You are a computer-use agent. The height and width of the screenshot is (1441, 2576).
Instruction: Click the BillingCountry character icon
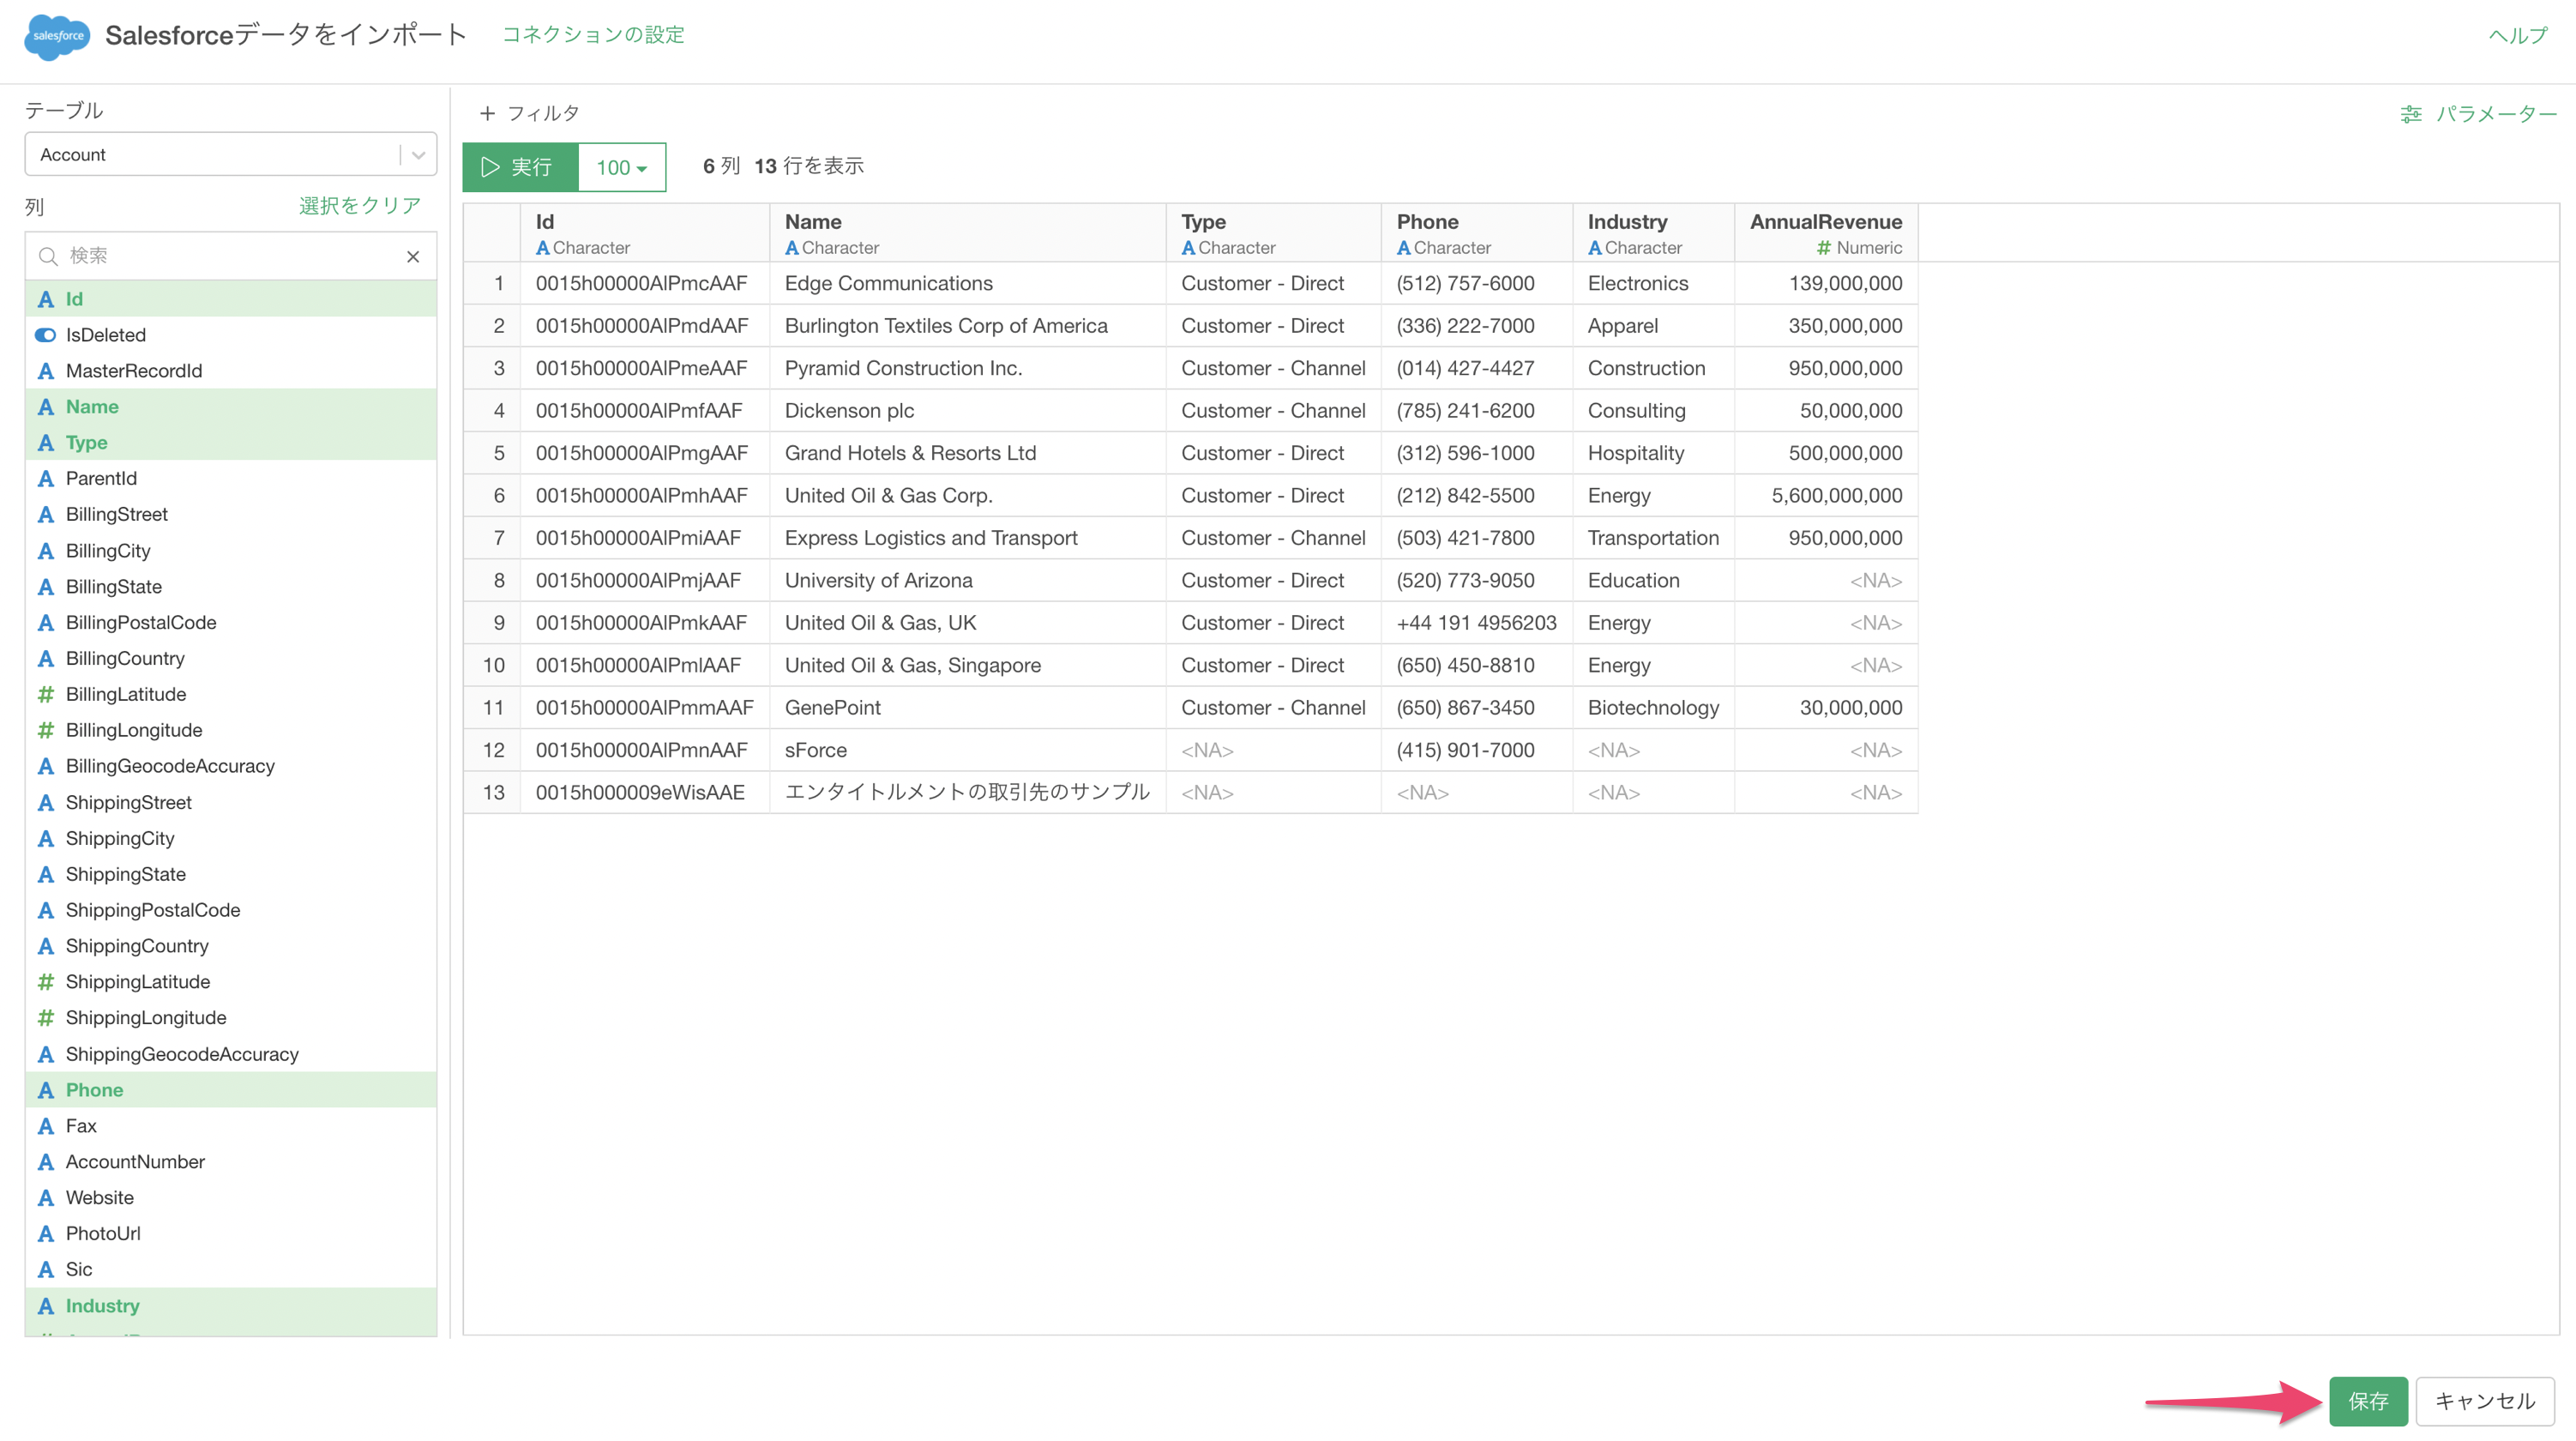46,659
